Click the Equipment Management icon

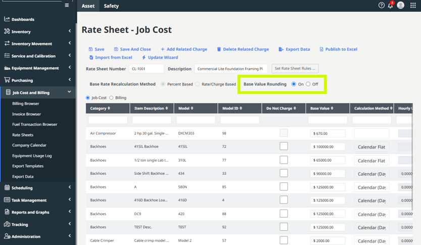(x=7, y=68)
